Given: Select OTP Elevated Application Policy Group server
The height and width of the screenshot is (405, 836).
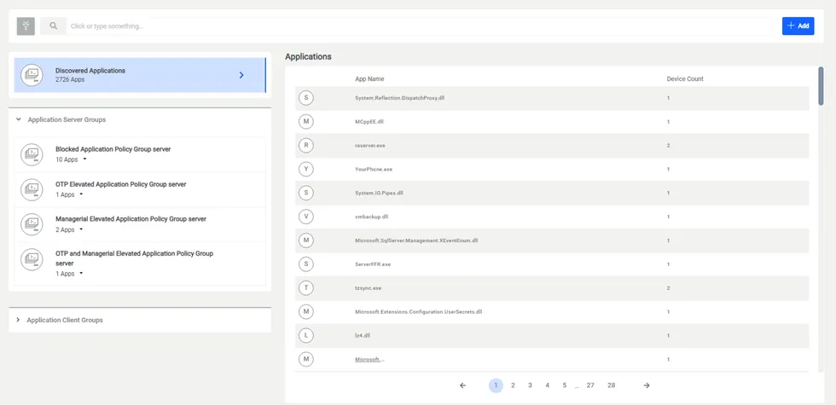Looking at the screenshot, I should pos(120,184).
